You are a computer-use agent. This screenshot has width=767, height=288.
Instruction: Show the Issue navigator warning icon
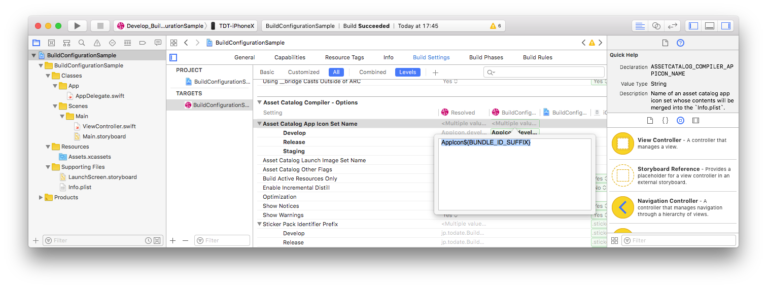pos(97,43)
